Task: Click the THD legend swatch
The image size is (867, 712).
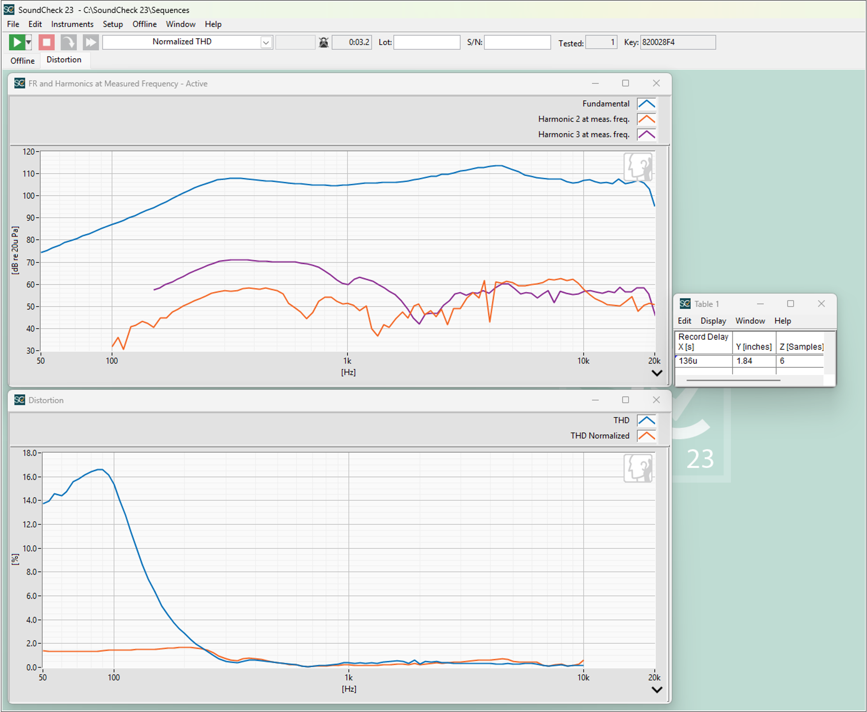Action: (x=646, y=420)
